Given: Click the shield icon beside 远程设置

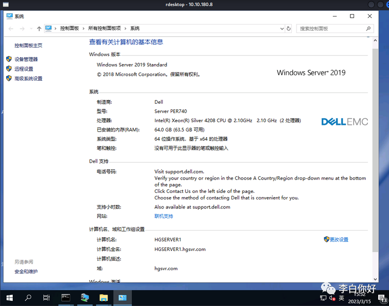Looking at the screenshot, I should pos(9,69).
